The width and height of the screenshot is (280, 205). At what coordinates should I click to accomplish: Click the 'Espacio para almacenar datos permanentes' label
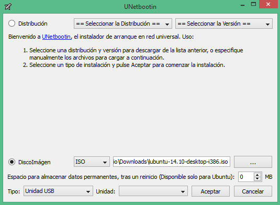(121, 177)
